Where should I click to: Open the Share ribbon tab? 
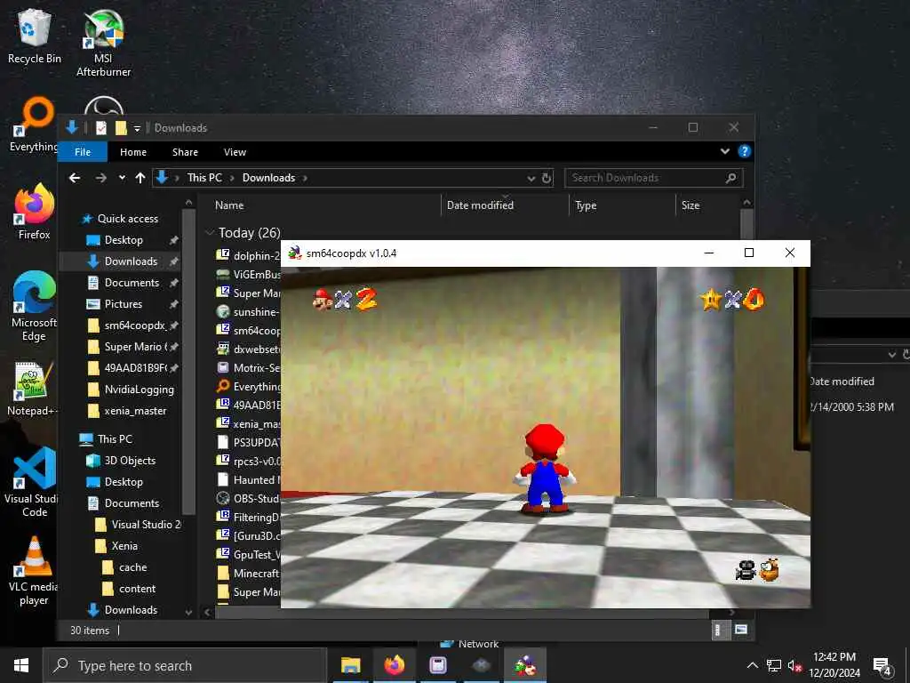coord(185,151)
